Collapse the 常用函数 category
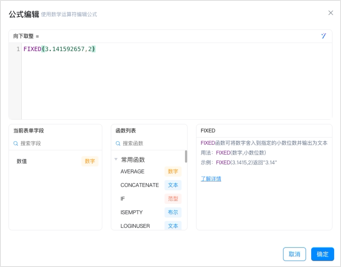This screenshot has width=341, height=267. pos(116,159)
